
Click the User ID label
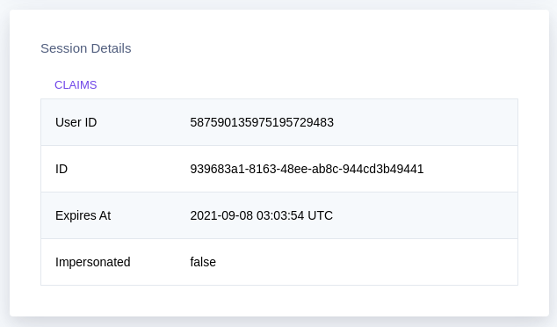[x=76, y=122]
